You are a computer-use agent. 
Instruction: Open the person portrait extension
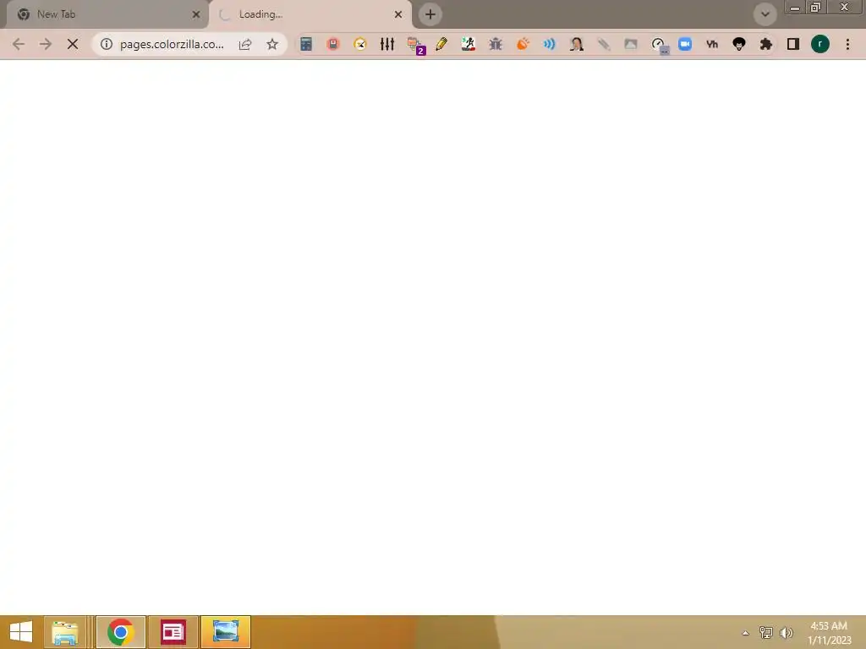tap(577, 44)
